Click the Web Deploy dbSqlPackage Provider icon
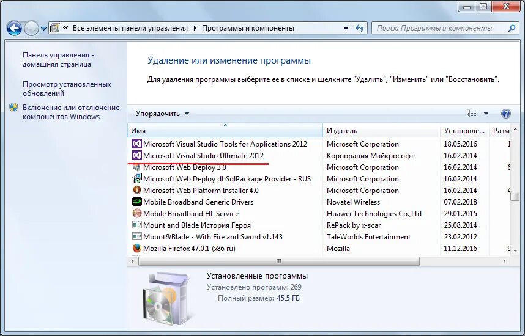Viewport: 525px width, 336px height. [x=136, y=179]
